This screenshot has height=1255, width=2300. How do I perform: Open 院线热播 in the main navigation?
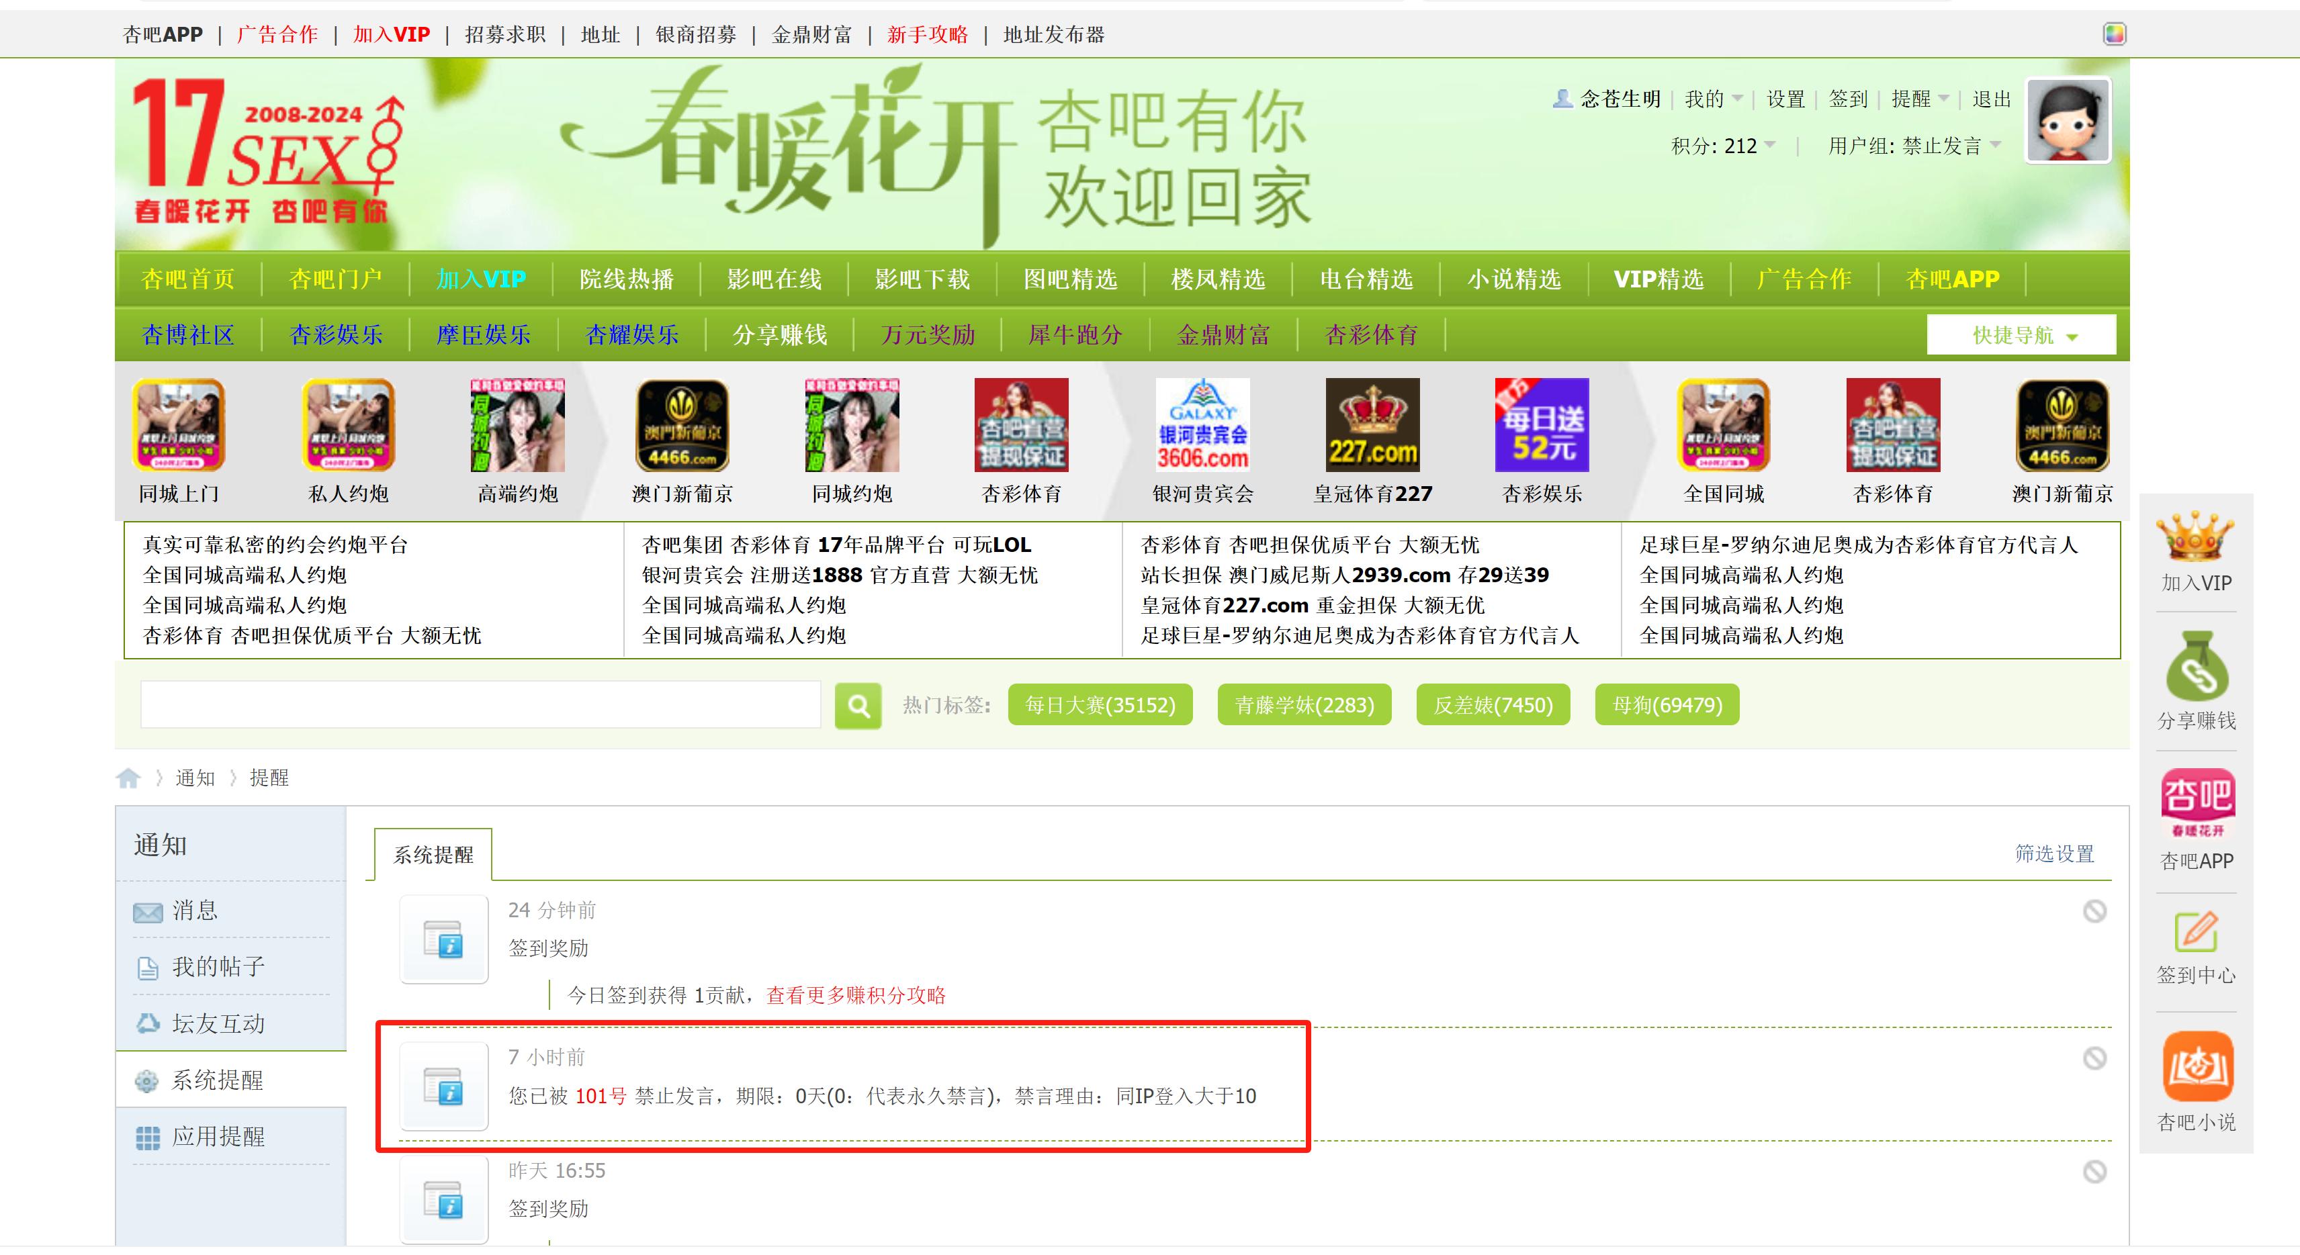627,279
